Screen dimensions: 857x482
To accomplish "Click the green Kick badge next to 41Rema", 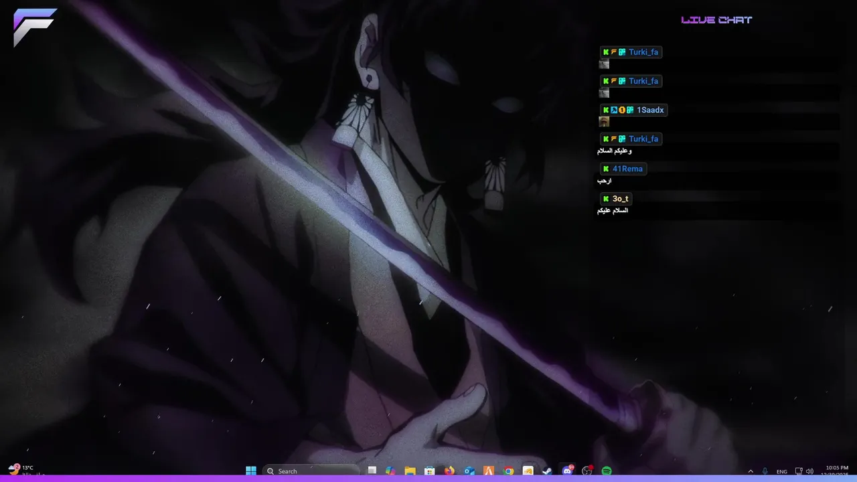I will [x=606, y=169].
